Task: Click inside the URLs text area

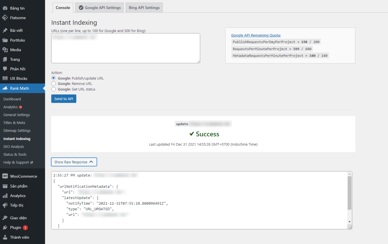Action: pyautogui.click(x=126, y=48)
